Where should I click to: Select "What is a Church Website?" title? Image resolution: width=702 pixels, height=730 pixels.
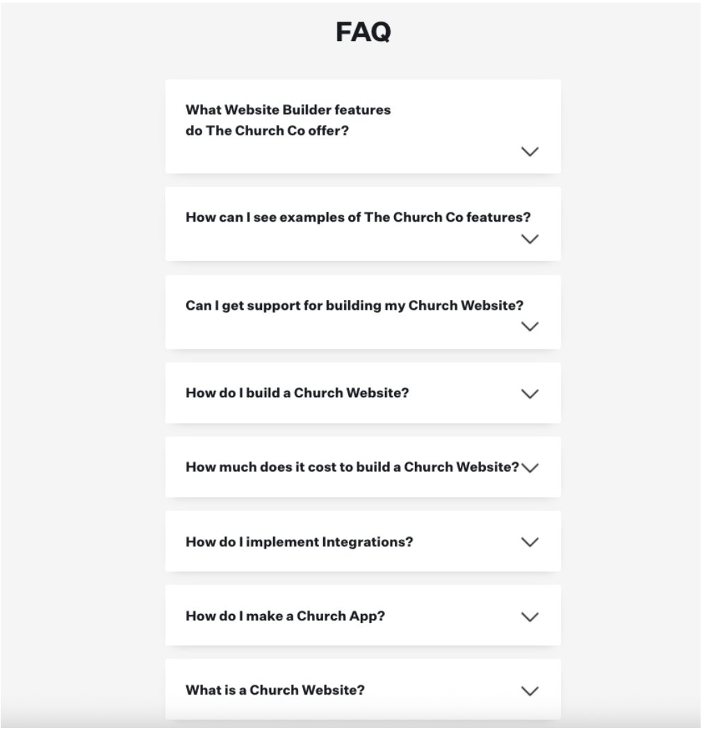tap(275, 690)
